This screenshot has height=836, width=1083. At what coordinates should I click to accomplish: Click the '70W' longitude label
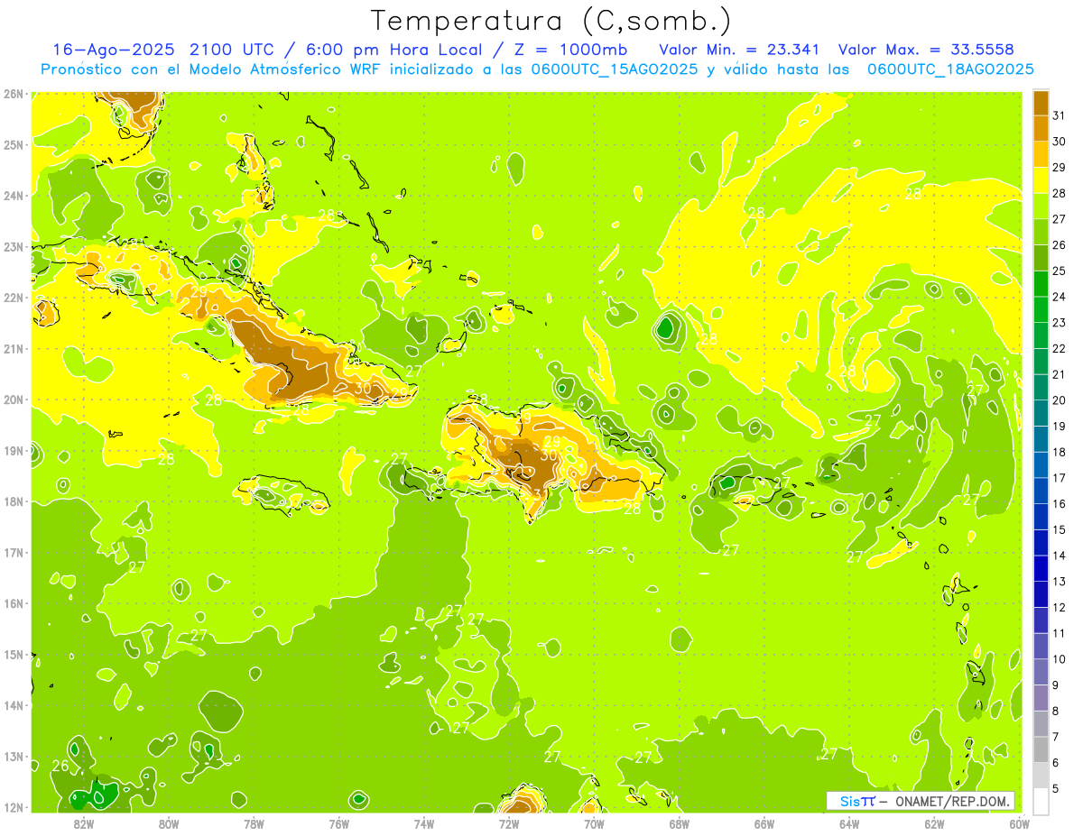click(594, 823)
